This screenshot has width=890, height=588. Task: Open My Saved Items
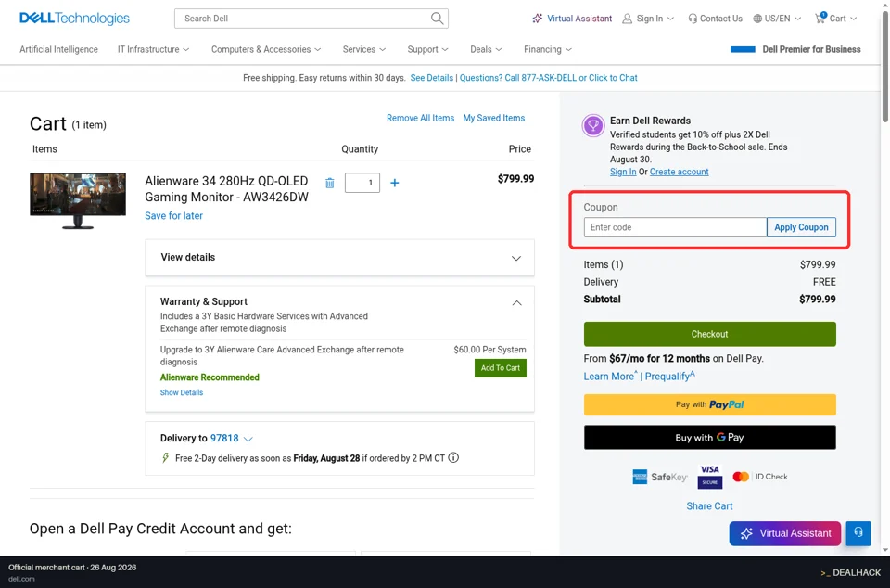[x=494, y=118]
